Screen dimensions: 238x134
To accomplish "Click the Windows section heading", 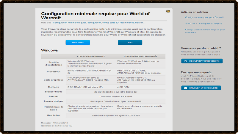I will click(x=49, y=50).
